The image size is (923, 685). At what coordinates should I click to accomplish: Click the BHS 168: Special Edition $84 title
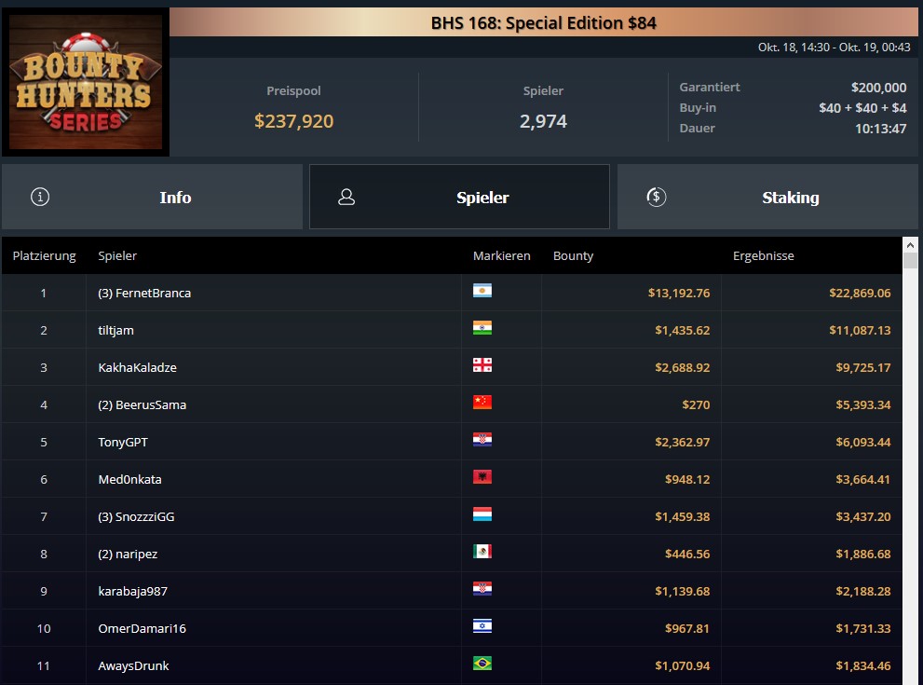pyautogui.click(x=543, y=22)
